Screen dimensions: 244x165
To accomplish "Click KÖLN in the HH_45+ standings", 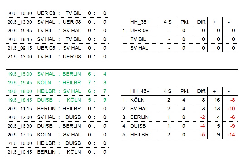I will point(137,100).
